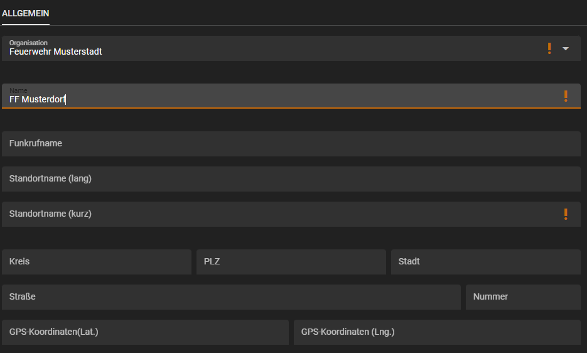Viewport: 587px width, 353px height.
Task: Select the GPS-Koordinaten(Lat.) field
Action: pos(145,332)
